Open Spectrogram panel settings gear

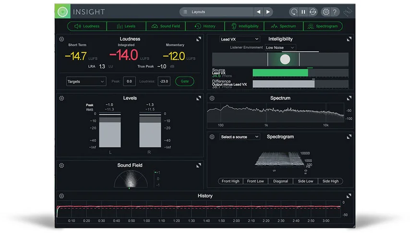212,137
